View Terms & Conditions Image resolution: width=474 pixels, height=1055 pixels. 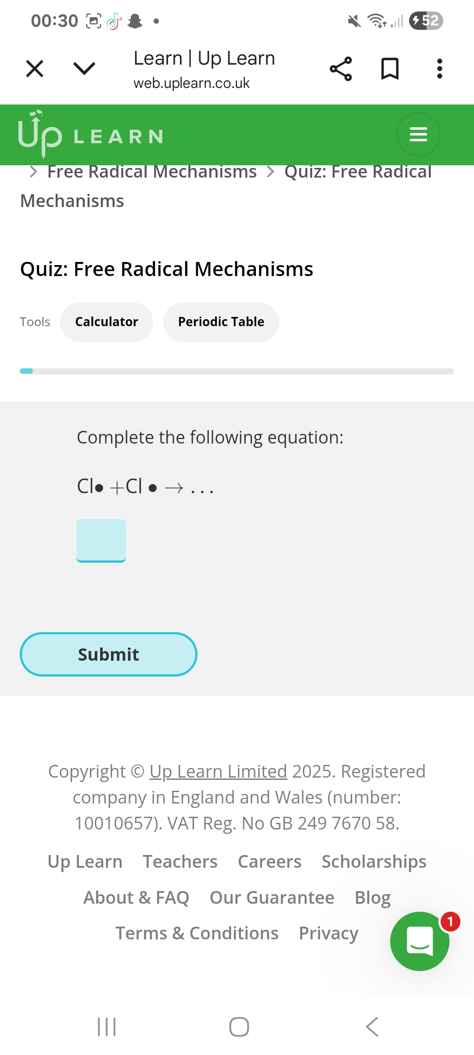(197, 933)
